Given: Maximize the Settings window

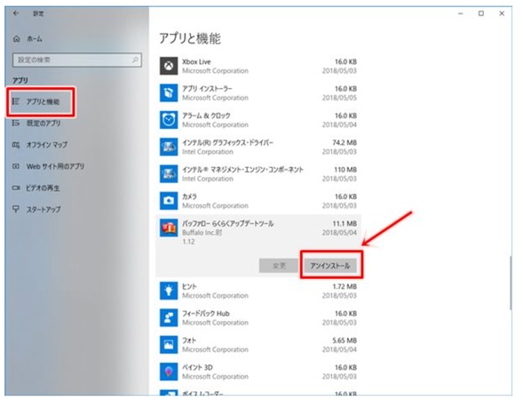Looking at the screenshot, I should 481,13.
